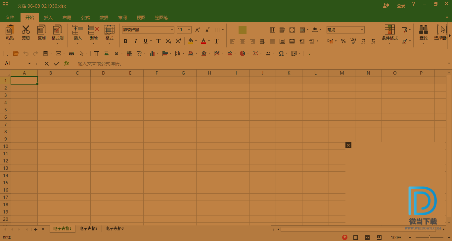Toggle middle vertical alignment
Image resolution: width=452 pixels, height=241 pixels.
tap(243, 30)
